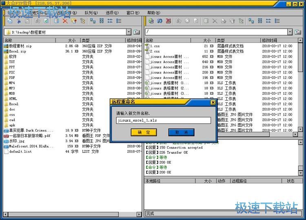This screenshot has height=220, width=306.
Task: Click the local Rename icon
Action: click(x=57, y=21)
